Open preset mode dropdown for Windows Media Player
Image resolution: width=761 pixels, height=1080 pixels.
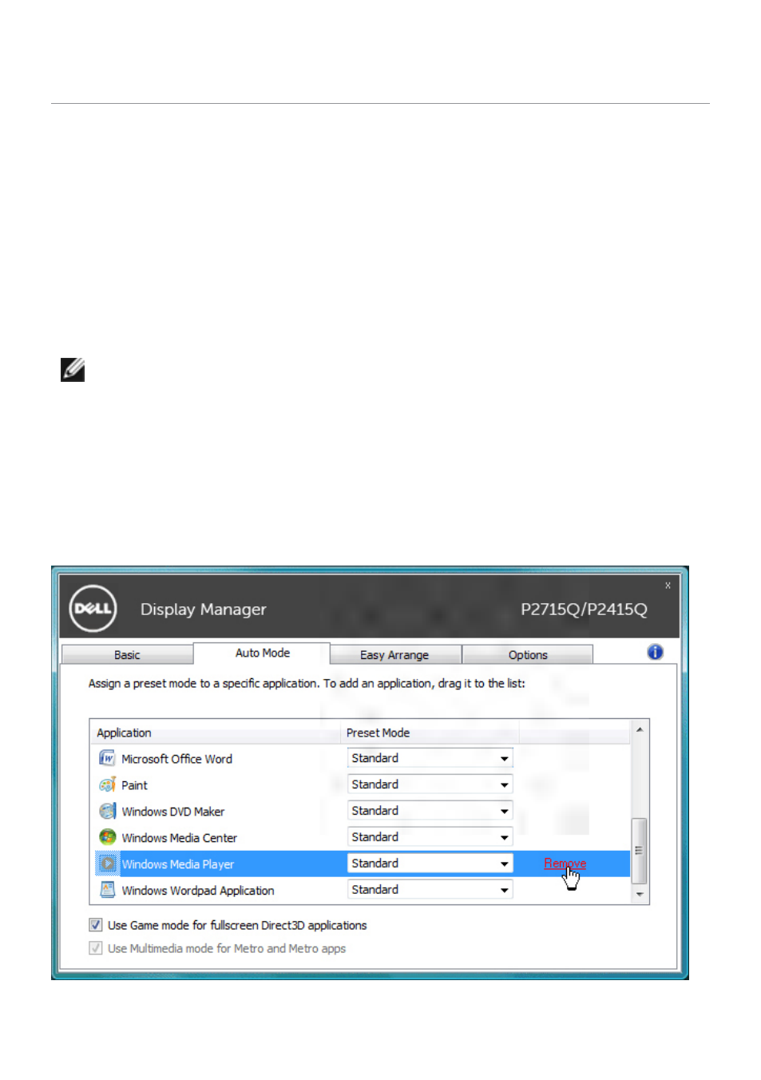pos(430,864)
